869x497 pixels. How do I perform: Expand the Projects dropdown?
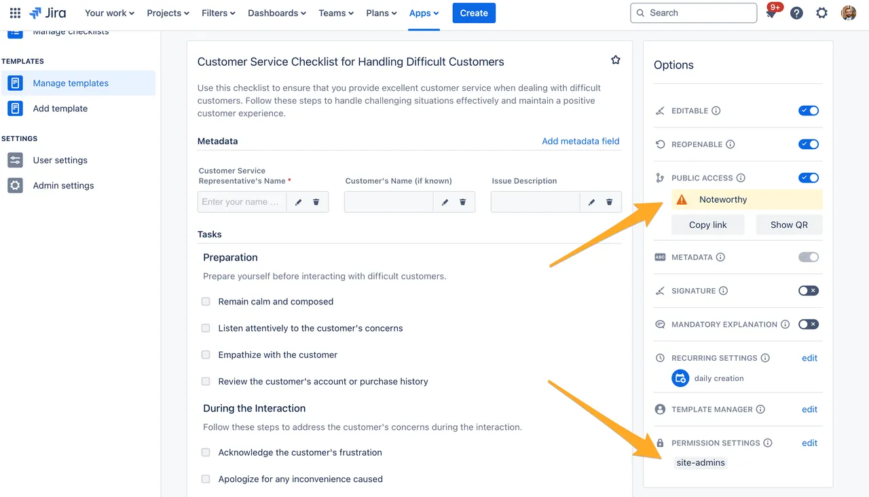[168, 13]
